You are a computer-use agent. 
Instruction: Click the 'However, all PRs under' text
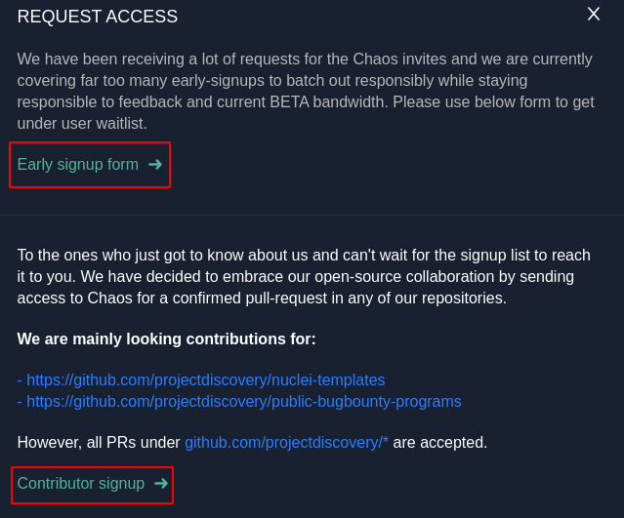[99, 443]
